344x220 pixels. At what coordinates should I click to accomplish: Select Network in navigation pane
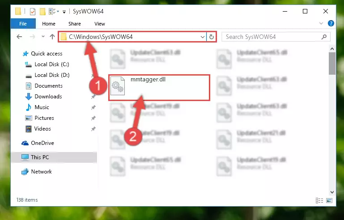(x=42, y=172)
